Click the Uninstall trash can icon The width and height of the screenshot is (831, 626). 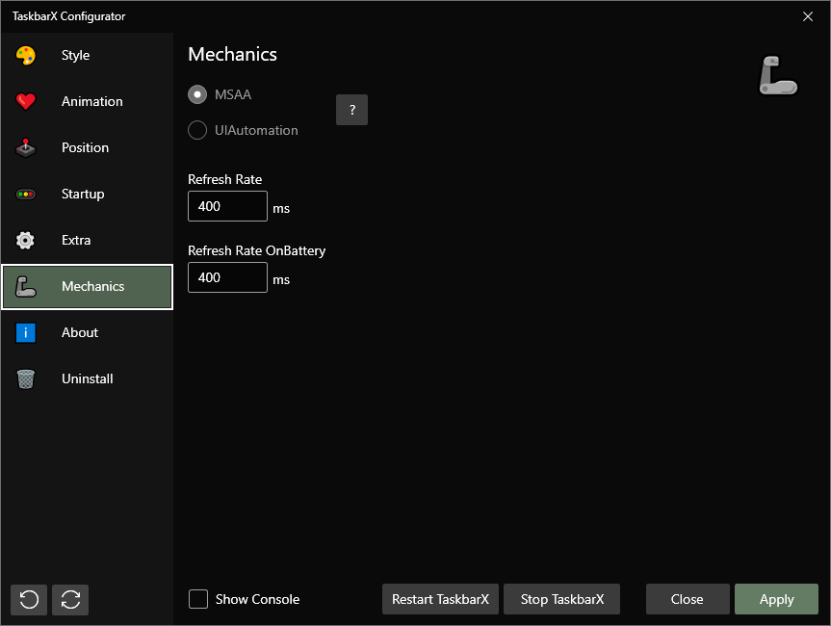24,378
